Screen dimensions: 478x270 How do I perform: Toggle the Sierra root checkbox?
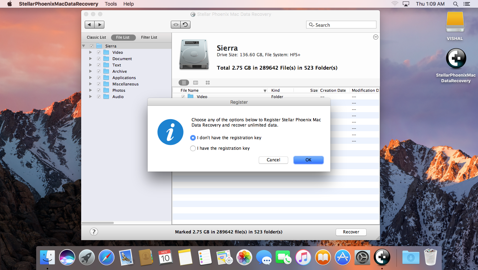(x=92, y=46)
